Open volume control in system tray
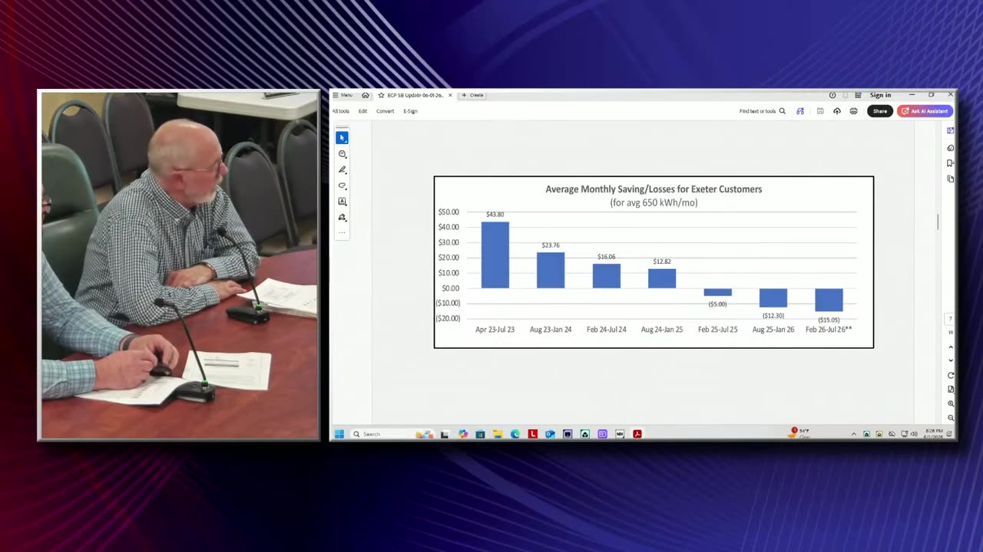Screen dimensions: 983x552 [x=914, y=434]
